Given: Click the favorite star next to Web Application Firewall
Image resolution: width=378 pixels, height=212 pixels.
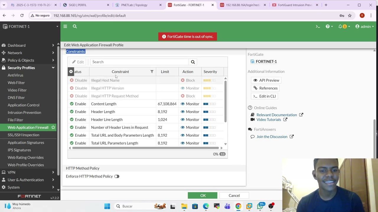Looking at the screenshot, I should (53, 127).
